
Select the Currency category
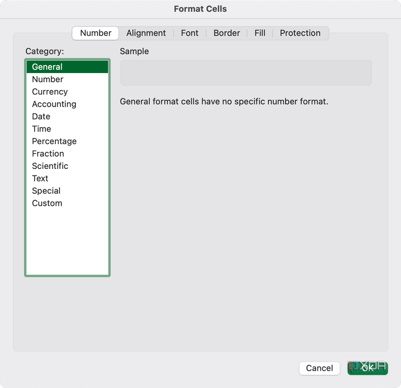[x=67, y=92]
